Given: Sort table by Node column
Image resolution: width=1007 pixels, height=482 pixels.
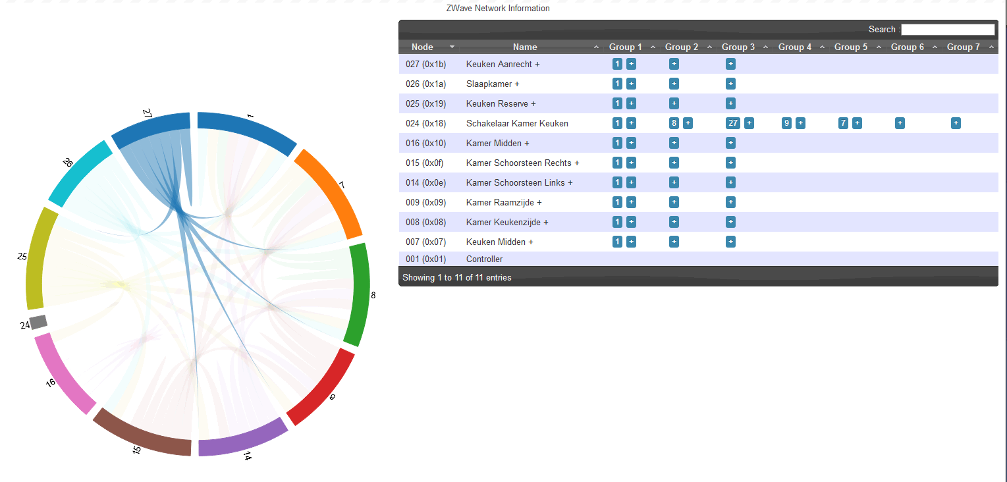Looking at the screenshot, I should 428,47.
